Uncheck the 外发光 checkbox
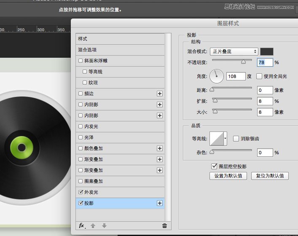Screen dimensions: 298x236 click(x=81, y=192)
